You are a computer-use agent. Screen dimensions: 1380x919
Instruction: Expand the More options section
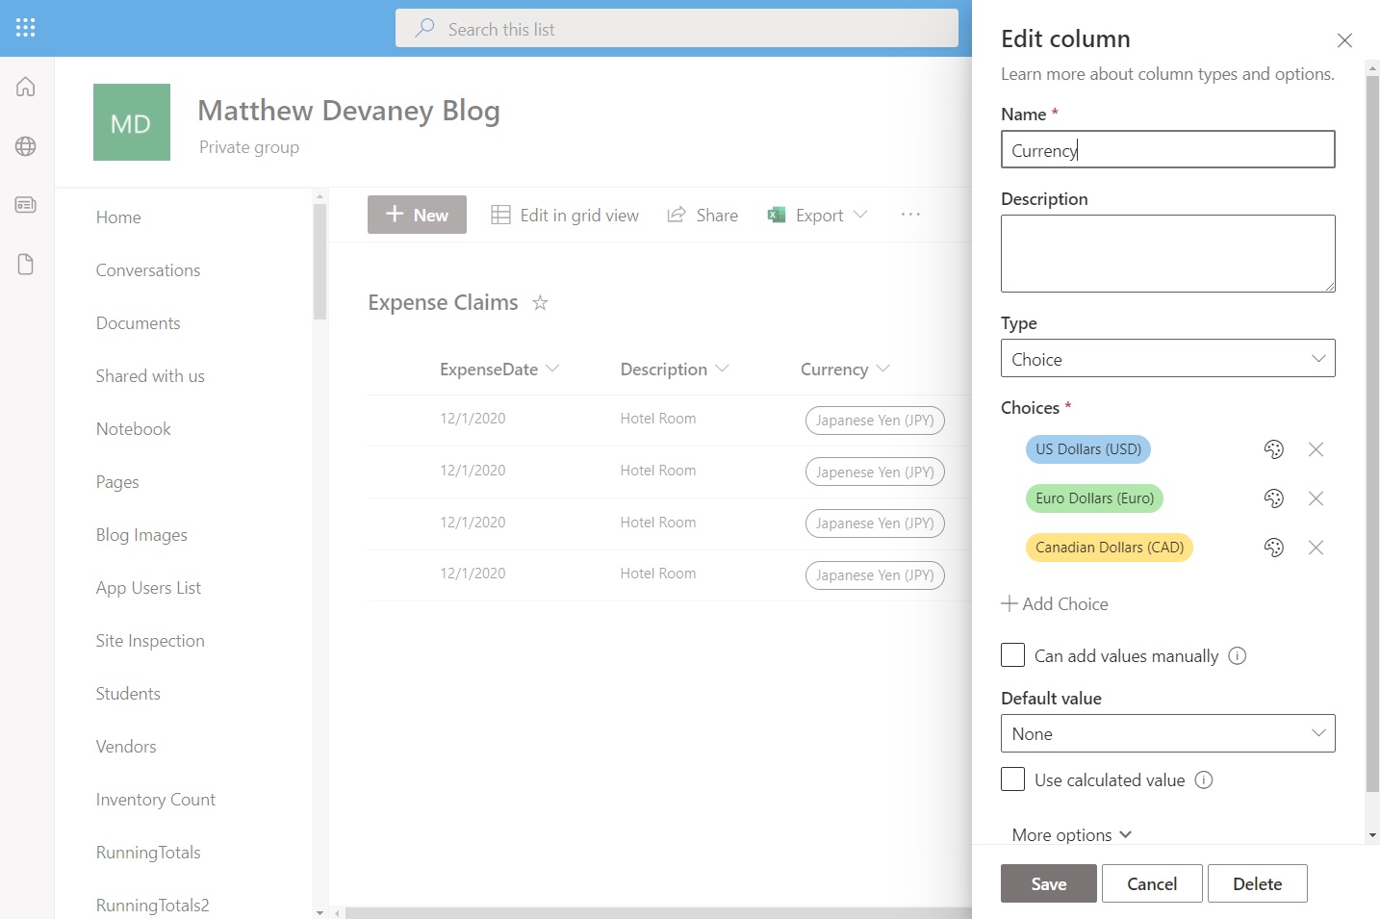(1071, 834)
